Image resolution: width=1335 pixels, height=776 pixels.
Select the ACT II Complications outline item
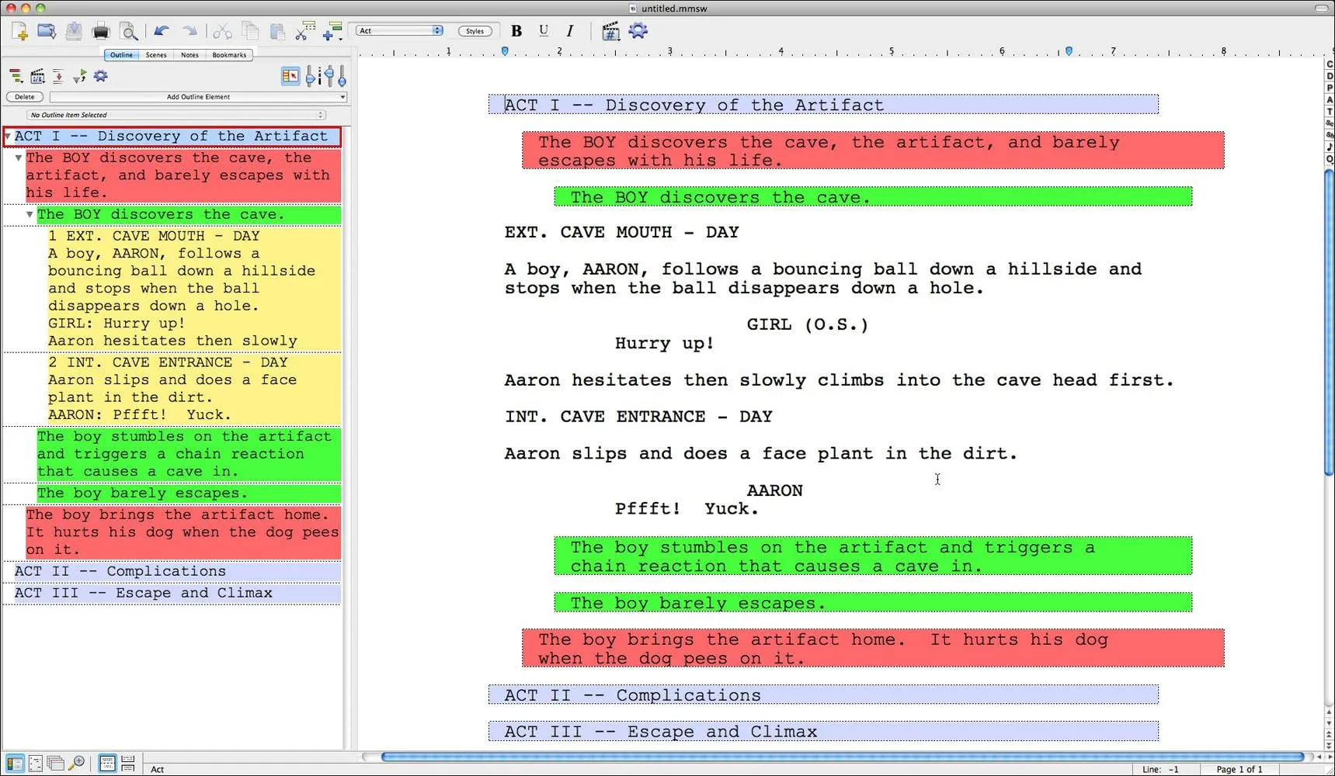point(120,571)
